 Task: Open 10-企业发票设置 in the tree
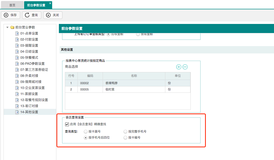(32, 88)
